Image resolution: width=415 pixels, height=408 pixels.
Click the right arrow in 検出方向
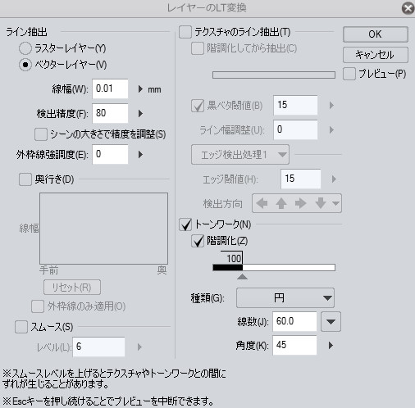300,203
